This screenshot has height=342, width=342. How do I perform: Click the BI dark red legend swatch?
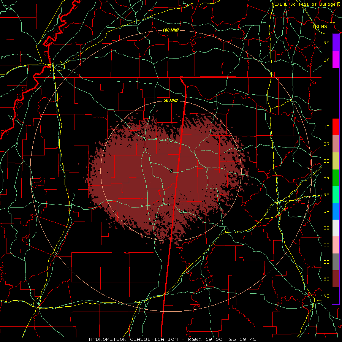click(336, 279)
